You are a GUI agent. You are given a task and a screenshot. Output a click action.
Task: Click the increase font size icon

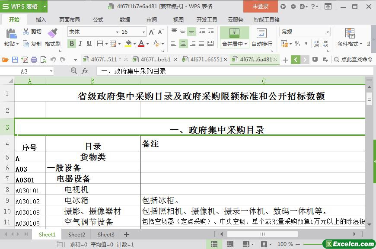152,32
